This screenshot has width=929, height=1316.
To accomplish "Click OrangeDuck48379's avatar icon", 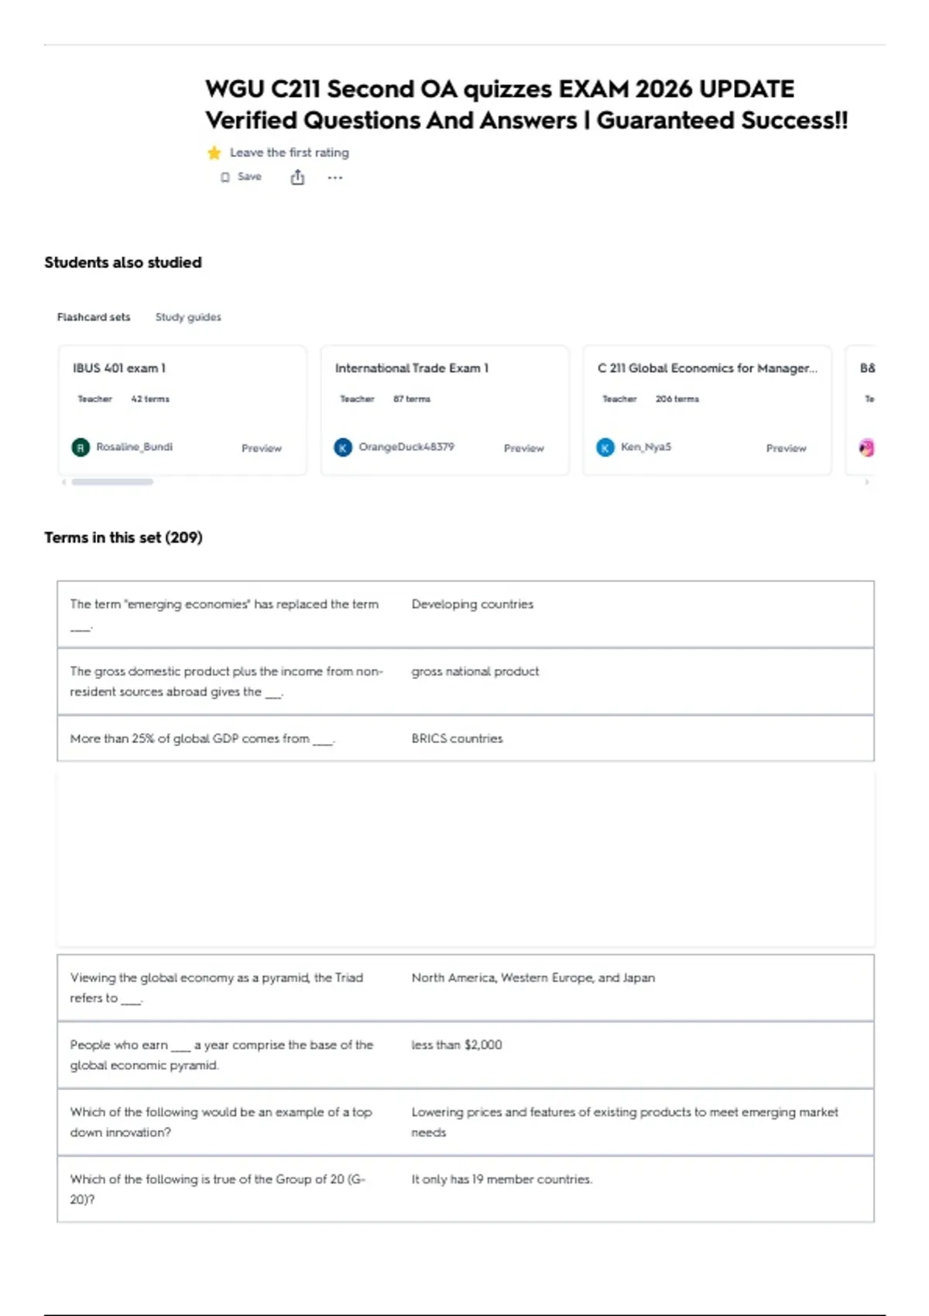I will (x=343, y=447).
